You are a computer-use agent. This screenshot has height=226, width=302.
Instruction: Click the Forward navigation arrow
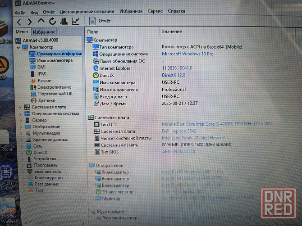tap(30, 22)
